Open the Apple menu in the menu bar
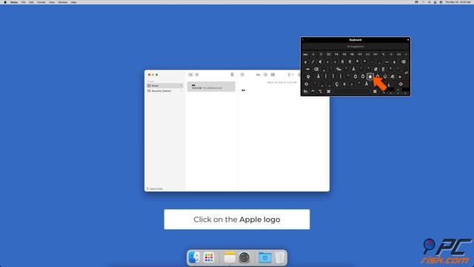474x267 pixels. pos(5,2)
